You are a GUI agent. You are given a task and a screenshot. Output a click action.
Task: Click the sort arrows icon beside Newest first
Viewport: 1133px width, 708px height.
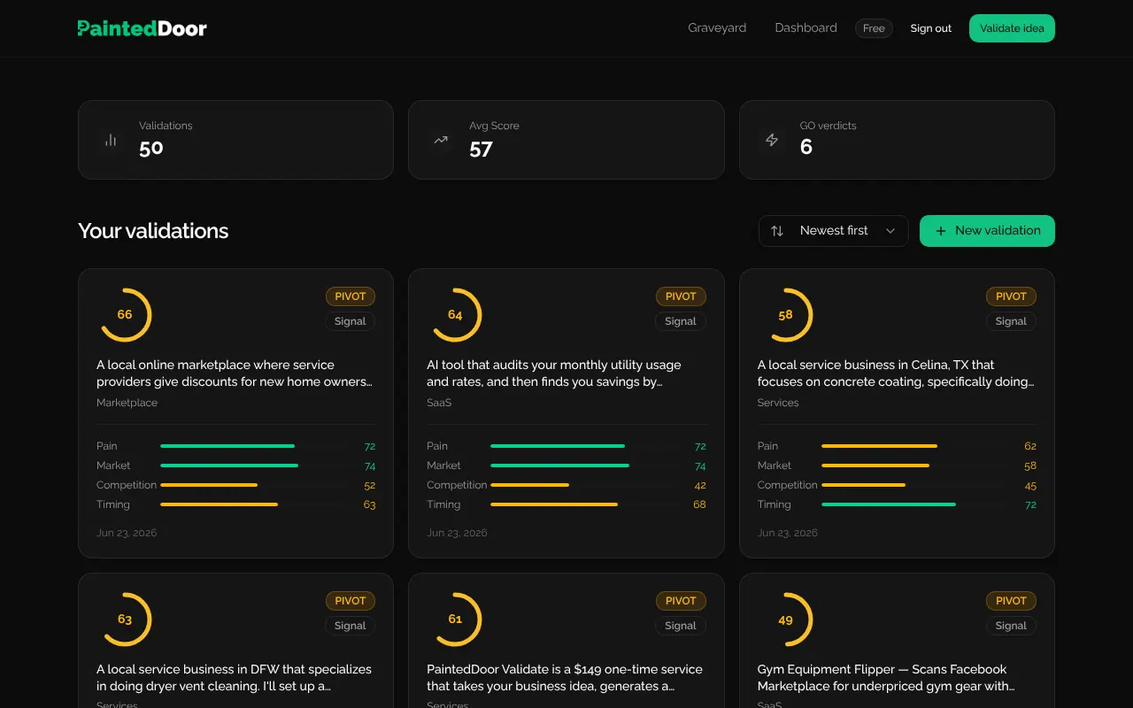pyautogui.click(x=777, y=231)
